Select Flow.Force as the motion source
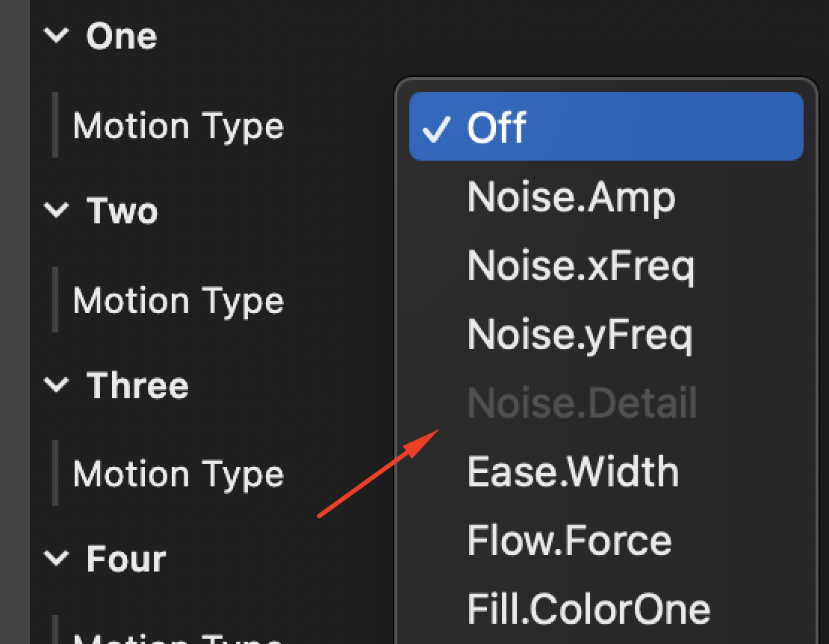The width and height of the screenshot is (829, 644). pyautogui.click(x=569, y=539)
